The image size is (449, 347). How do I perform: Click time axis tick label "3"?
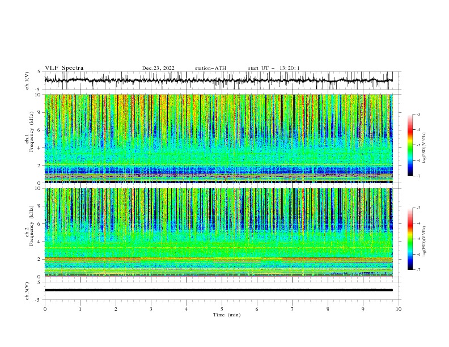tap(151, 309)
